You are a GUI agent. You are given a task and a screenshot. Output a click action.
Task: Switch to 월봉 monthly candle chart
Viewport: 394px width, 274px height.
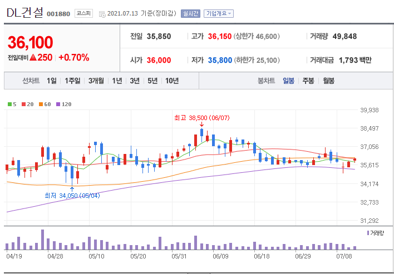point(329,81)
